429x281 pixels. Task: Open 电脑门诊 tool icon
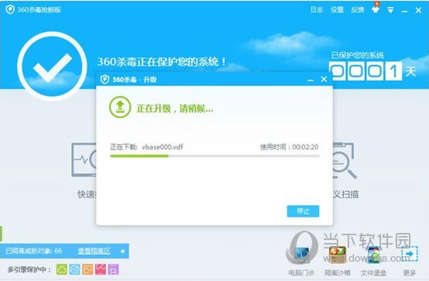301,255
